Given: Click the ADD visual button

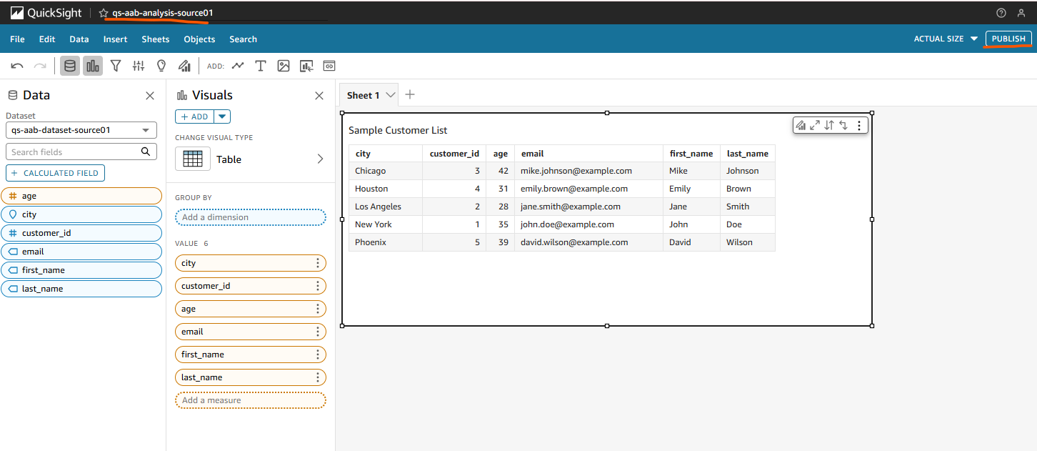Looking at the screenshot, I should click(194, 117).
